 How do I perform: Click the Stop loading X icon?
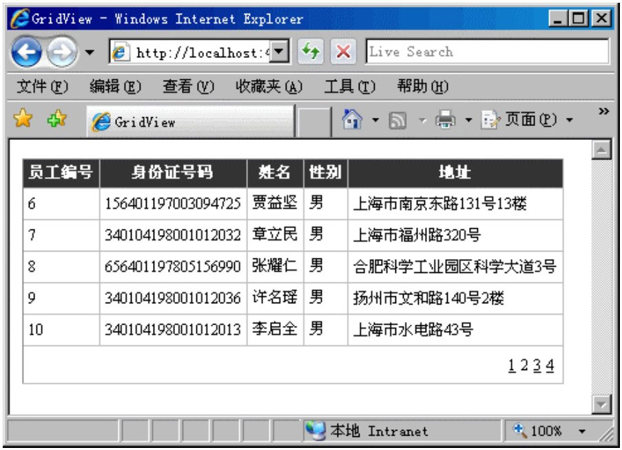pyautogui.click(x=343, y=51)
